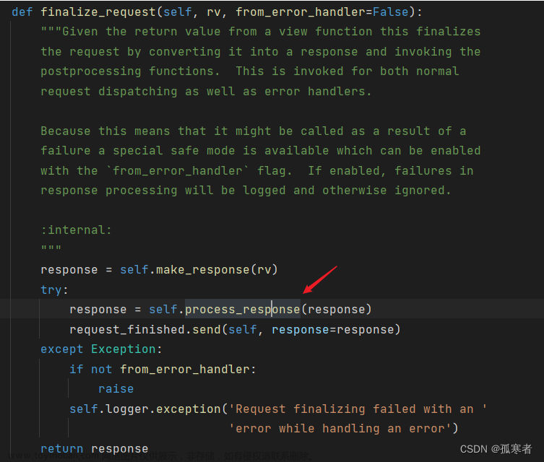Click the 'Request finalizing failed with an' string

point(358,409)
